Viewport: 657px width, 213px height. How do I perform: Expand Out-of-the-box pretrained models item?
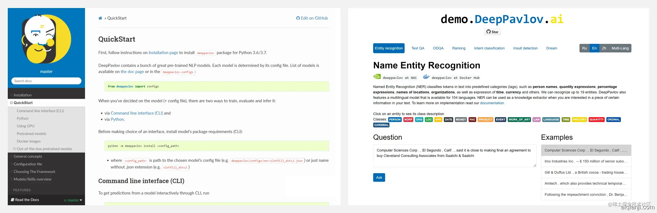point(14,149)
